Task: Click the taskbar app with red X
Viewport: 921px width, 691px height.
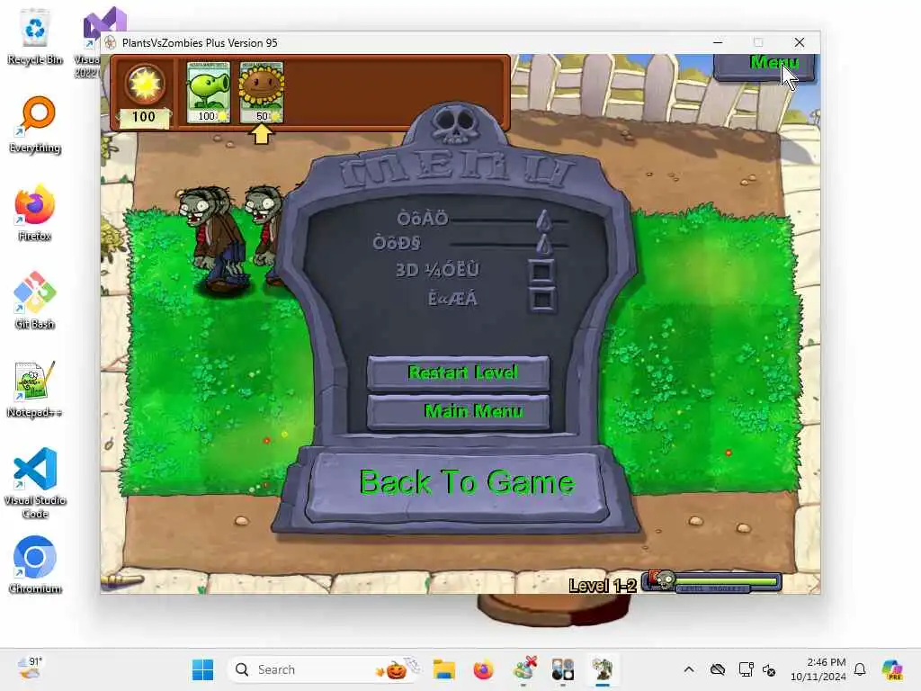Action: pos(523,669)
